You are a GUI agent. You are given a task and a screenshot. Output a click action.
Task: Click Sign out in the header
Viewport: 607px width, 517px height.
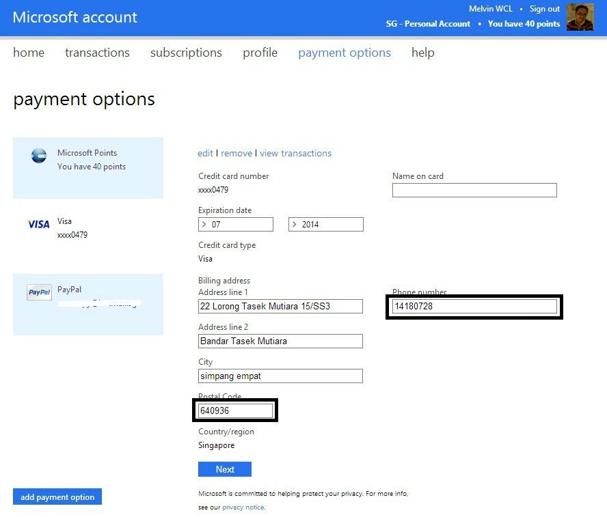544,8
